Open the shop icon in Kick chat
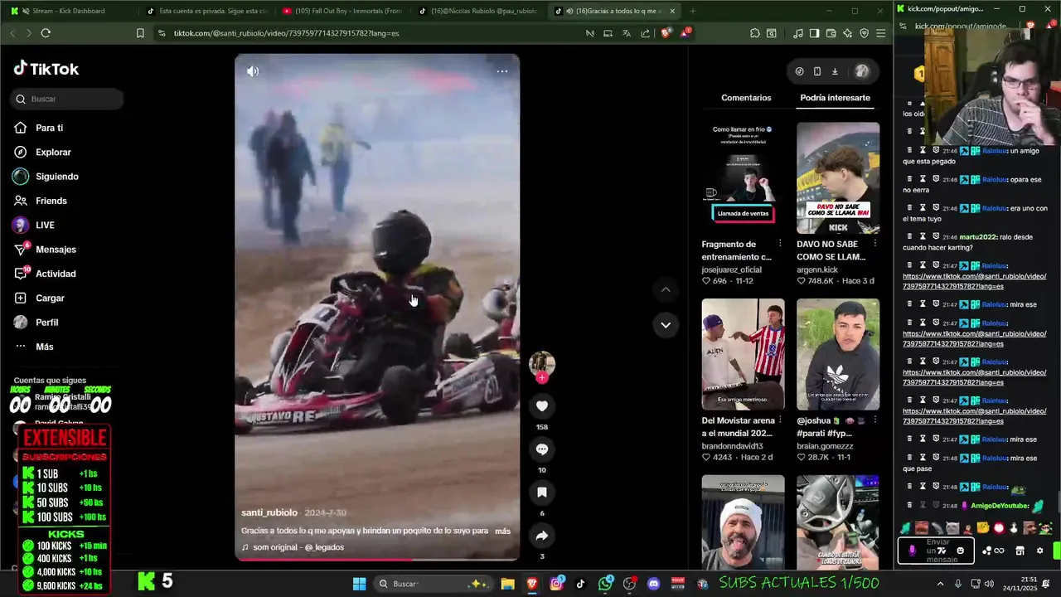The image size is (1061, 597). (1020, 551)
